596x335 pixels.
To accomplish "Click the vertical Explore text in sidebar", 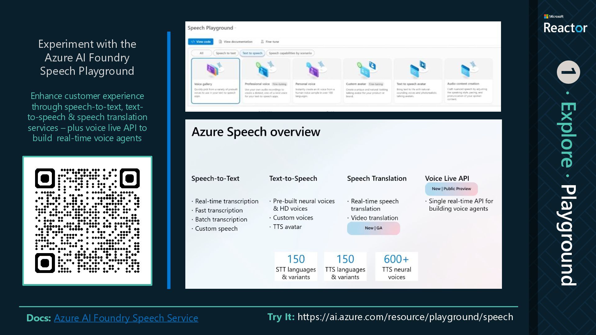I will coord(568,135).
